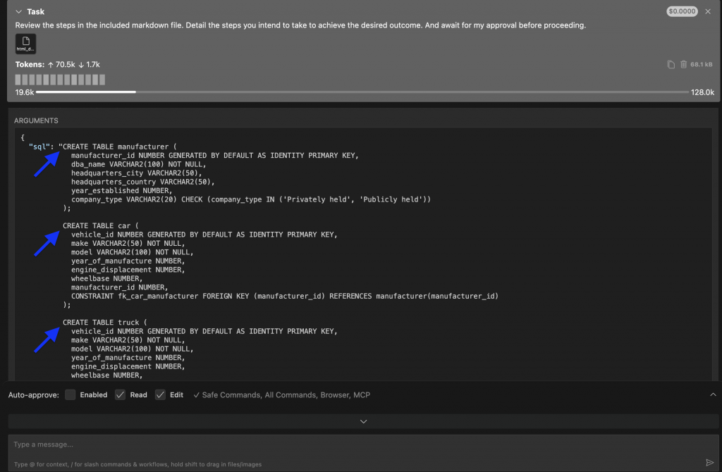This screenshot has width=722, height=472.
Task: Expand auto-approve options via the right chevron
Action: (712, 395)
